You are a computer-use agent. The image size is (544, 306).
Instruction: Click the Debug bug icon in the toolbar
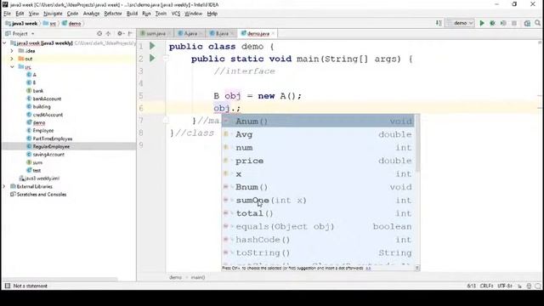click(492, 23)
